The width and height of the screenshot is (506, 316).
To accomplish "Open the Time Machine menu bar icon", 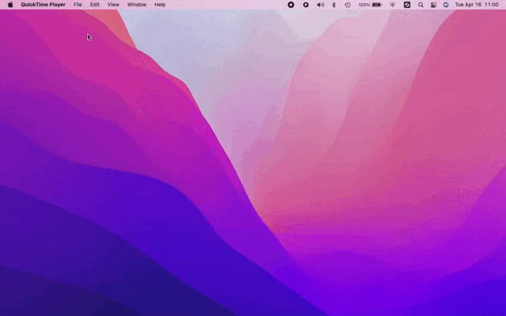I will [x=348, y=5].
